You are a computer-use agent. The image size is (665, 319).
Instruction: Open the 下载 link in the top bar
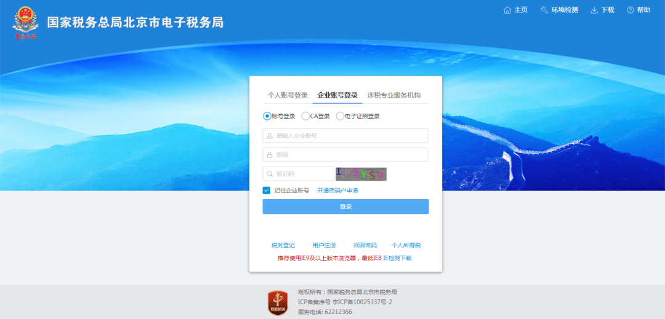coord(608,10)
